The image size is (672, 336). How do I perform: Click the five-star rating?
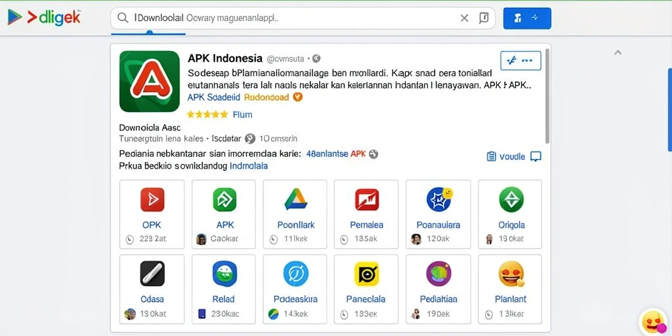pos(207,114)
